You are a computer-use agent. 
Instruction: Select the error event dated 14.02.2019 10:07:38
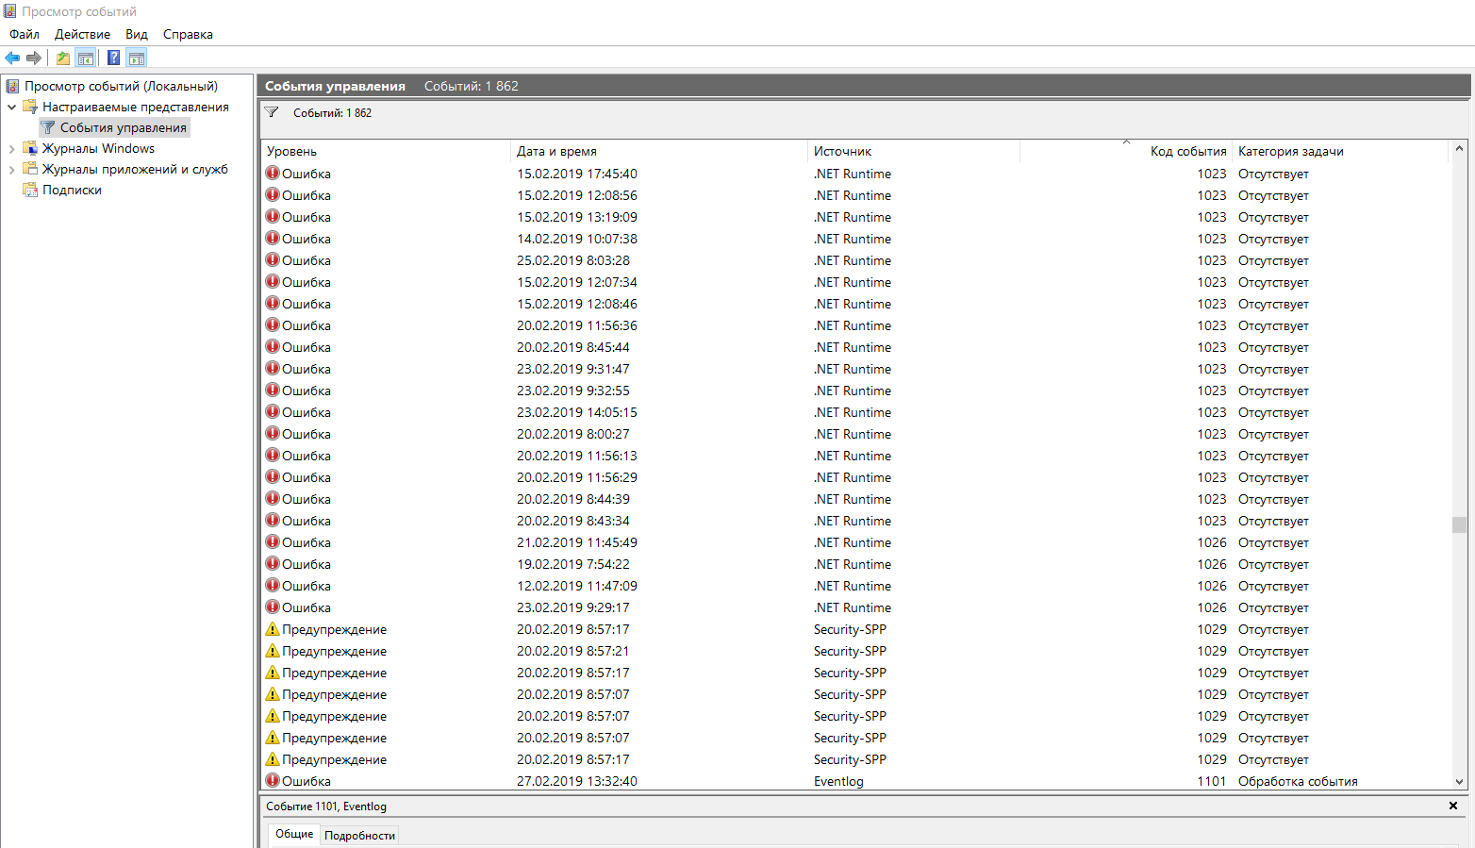pos(854,239)
